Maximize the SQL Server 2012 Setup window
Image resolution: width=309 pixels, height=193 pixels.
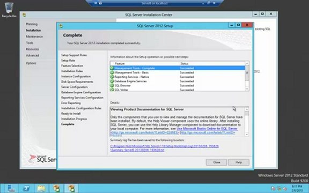click(238, 25)
